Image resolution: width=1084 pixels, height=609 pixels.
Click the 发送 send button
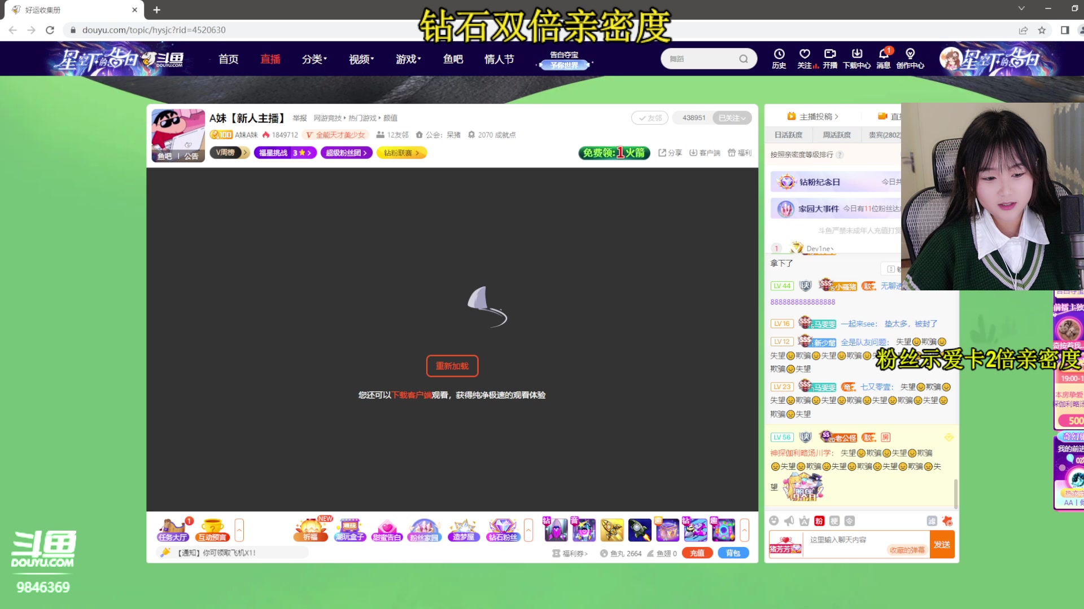[942, 545]
